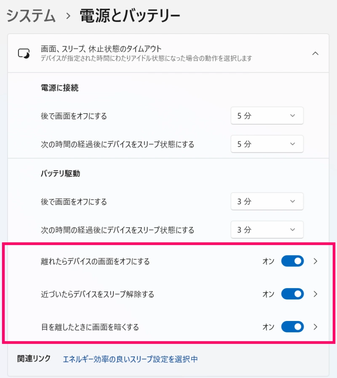Expand the 離れたらデバイスの画面をオフにする detail chevron

point(315,261)
